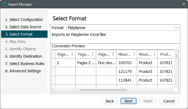Image resolution: width=188 pixels, height=109 pixels.
Task: Click the horizontal scrollbar in Conversion Preview
Action: pyautogui.click(x=103, y=90)
